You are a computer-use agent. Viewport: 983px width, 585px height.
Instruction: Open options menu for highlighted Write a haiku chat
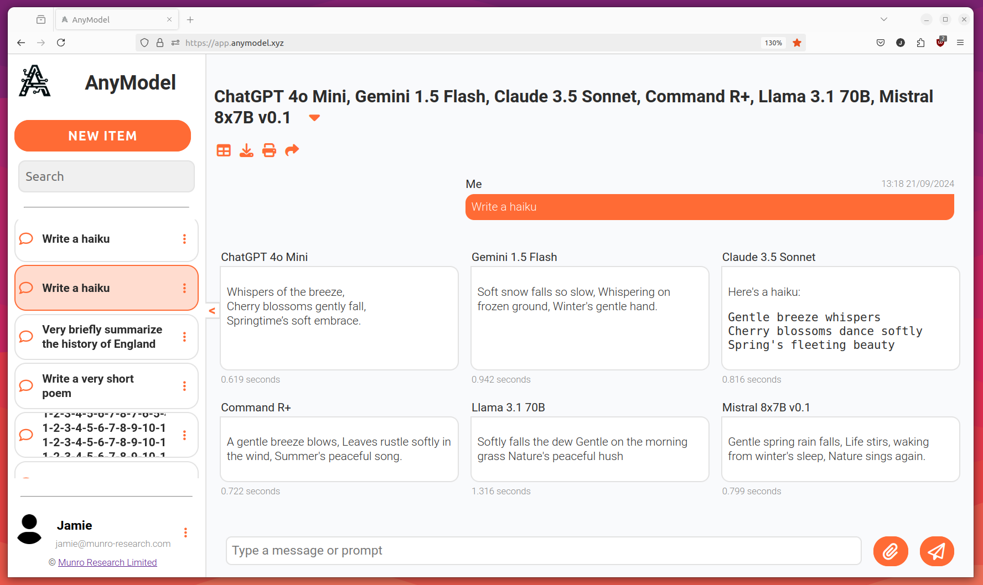[184, 288]
